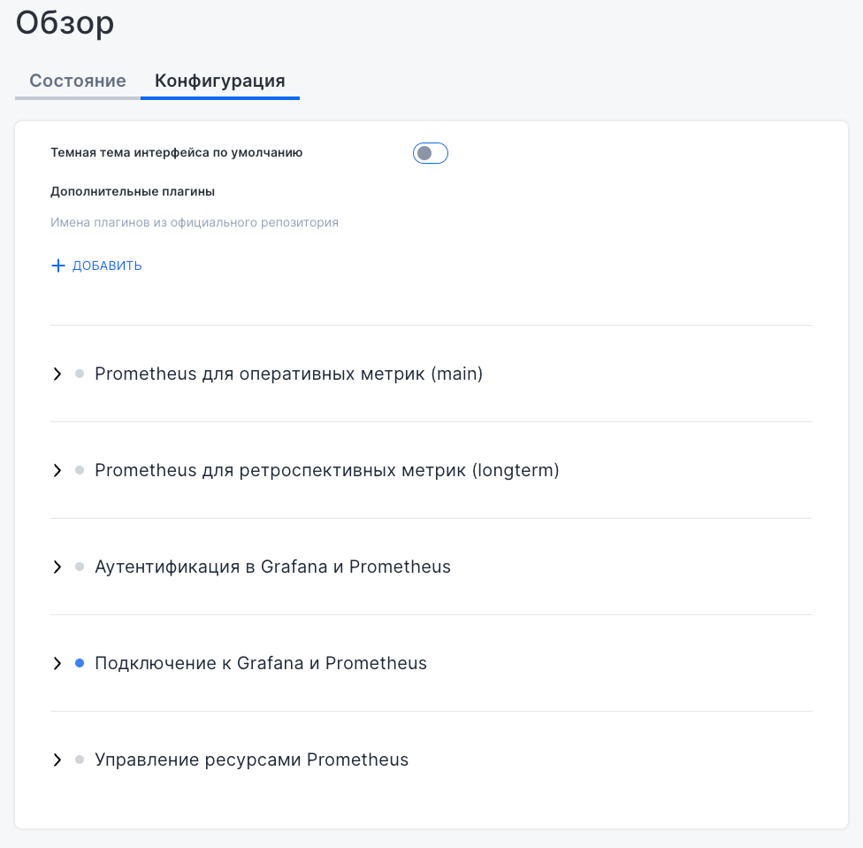Open the 'Prometheus для оперативных метрик (main)' title

pyautogui.click(x=288, y=374)
